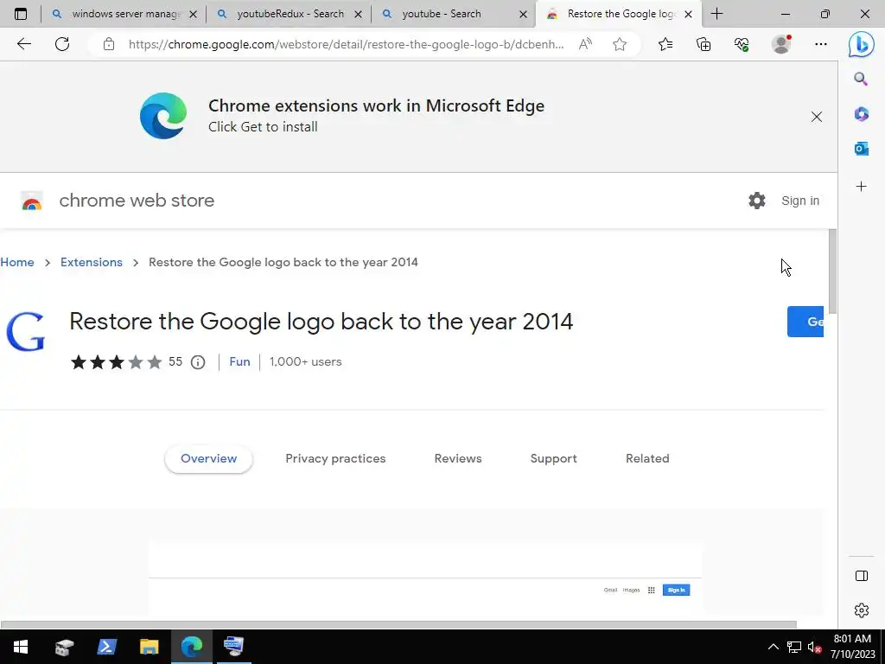Viewport: 885px width, 664px height.
Task: Open the Fun category link
Action: click(239, 362)
